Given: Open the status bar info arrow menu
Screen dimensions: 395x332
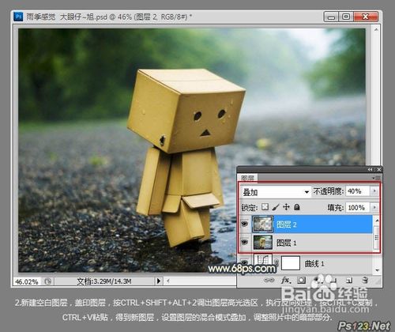Looking at the screenshot, I should pyautogui.click(x=159, y=281).
